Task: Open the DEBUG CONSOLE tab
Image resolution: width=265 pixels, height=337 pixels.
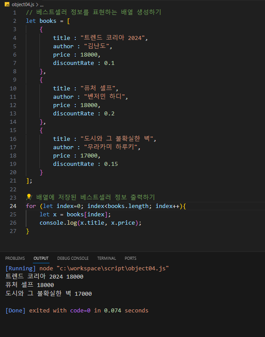Action: (73, 258)
